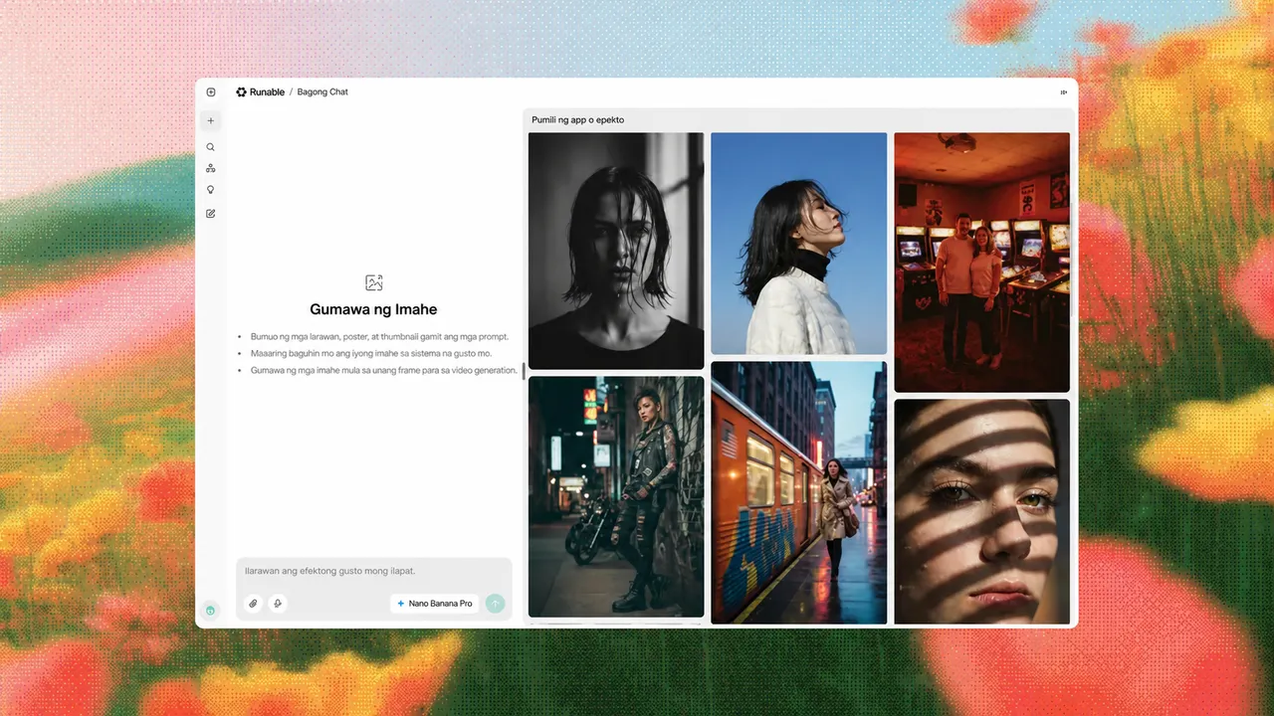Click the microphone voice input icon

pyautogui.click(x=278, y=604)
